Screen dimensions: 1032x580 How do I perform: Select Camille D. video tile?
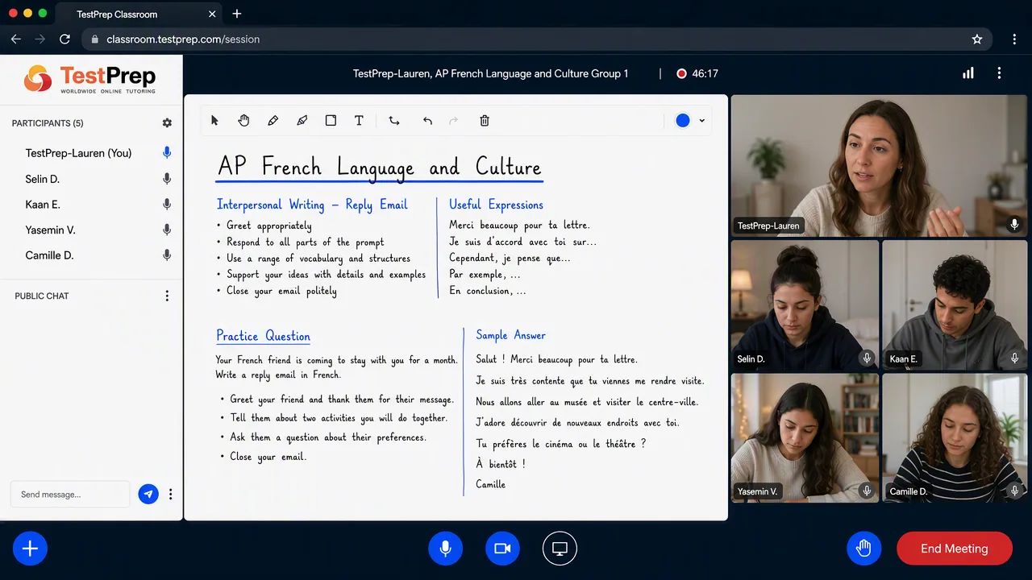[x=955, y=438]
